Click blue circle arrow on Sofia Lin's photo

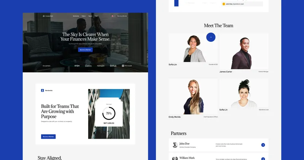tap(211, 37)
